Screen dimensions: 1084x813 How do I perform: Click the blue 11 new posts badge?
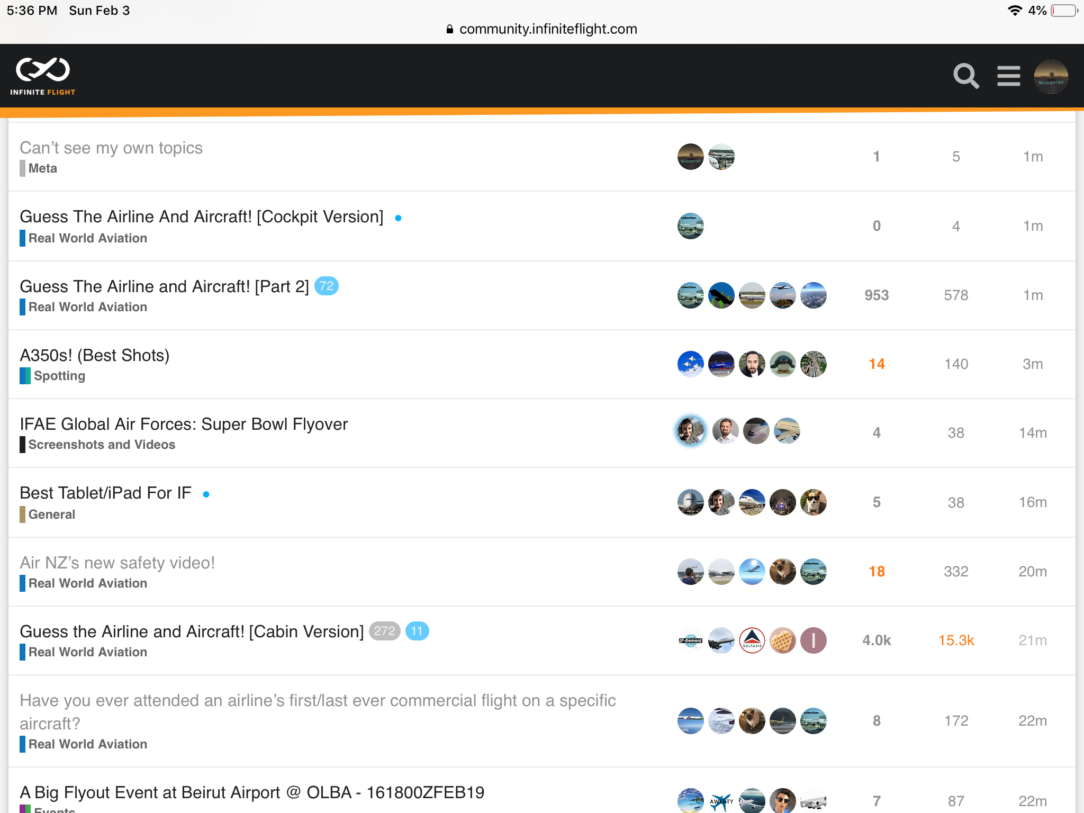(x=417, y=631)
